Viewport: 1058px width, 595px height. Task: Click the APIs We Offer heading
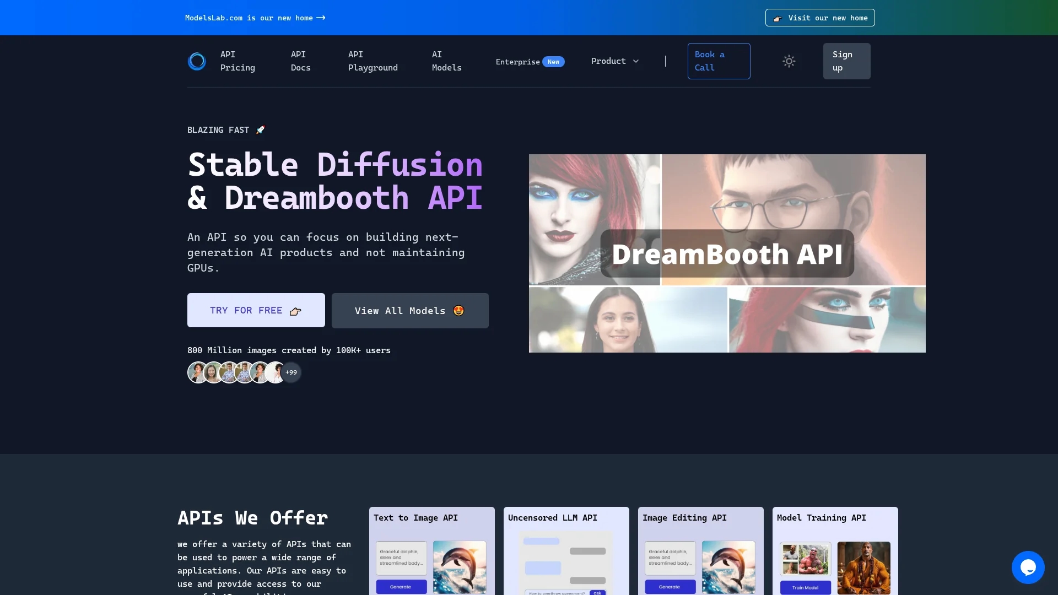[x=253, y=518]
